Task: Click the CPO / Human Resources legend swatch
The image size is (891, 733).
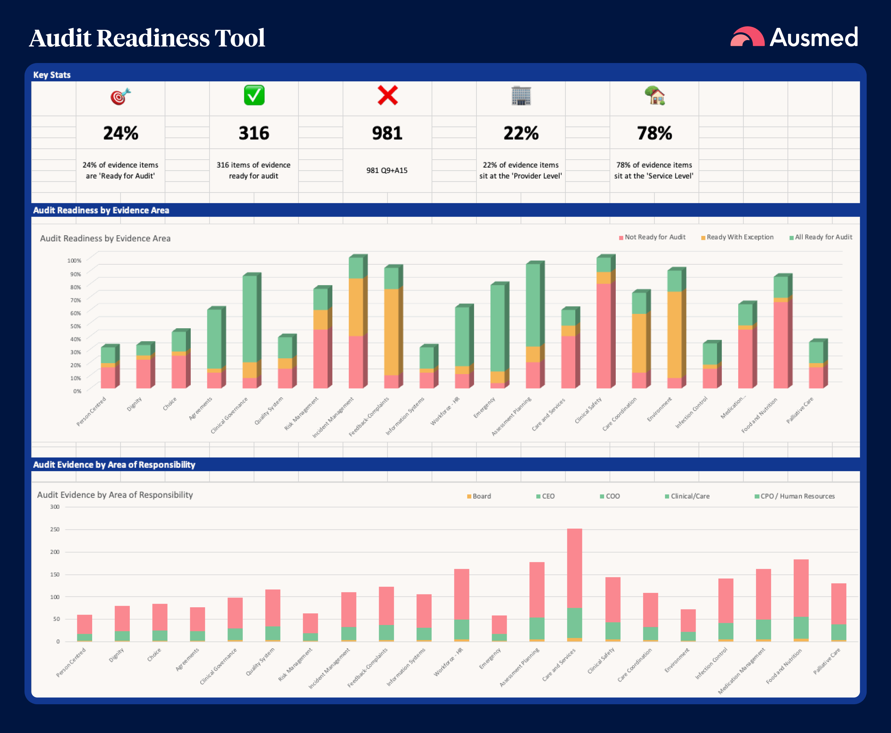Action: [x=757, y=497]
